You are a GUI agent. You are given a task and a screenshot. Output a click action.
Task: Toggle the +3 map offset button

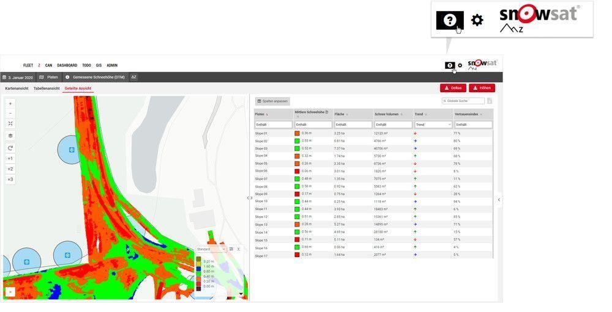click(x=10, y=180)
